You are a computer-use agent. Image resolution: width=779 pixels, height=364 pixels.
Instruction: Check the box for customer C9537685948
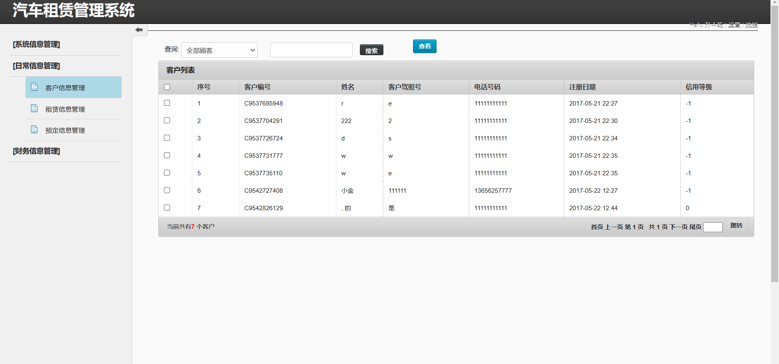(x=167, y=103)
